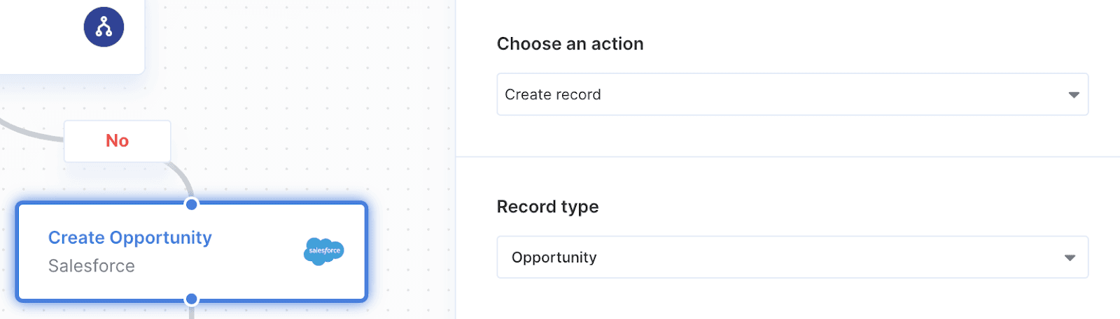Screen dimensions: 1120x319
Task: Click the "Create record" selected value
Action: pos(552,95)
